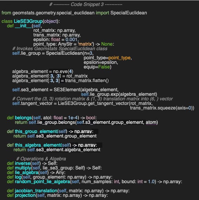This screenshot has height=200, width=199.
Task: Click the log method definition
Action: [x=60, y=177]
